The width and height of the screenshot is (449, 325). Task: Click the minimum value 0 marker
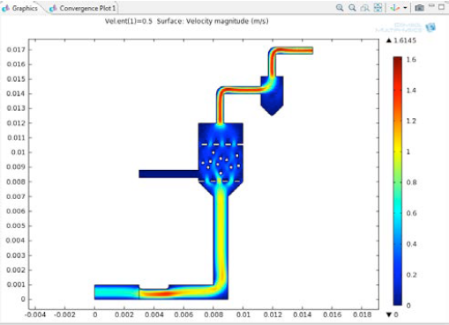(x=392, y=314)
